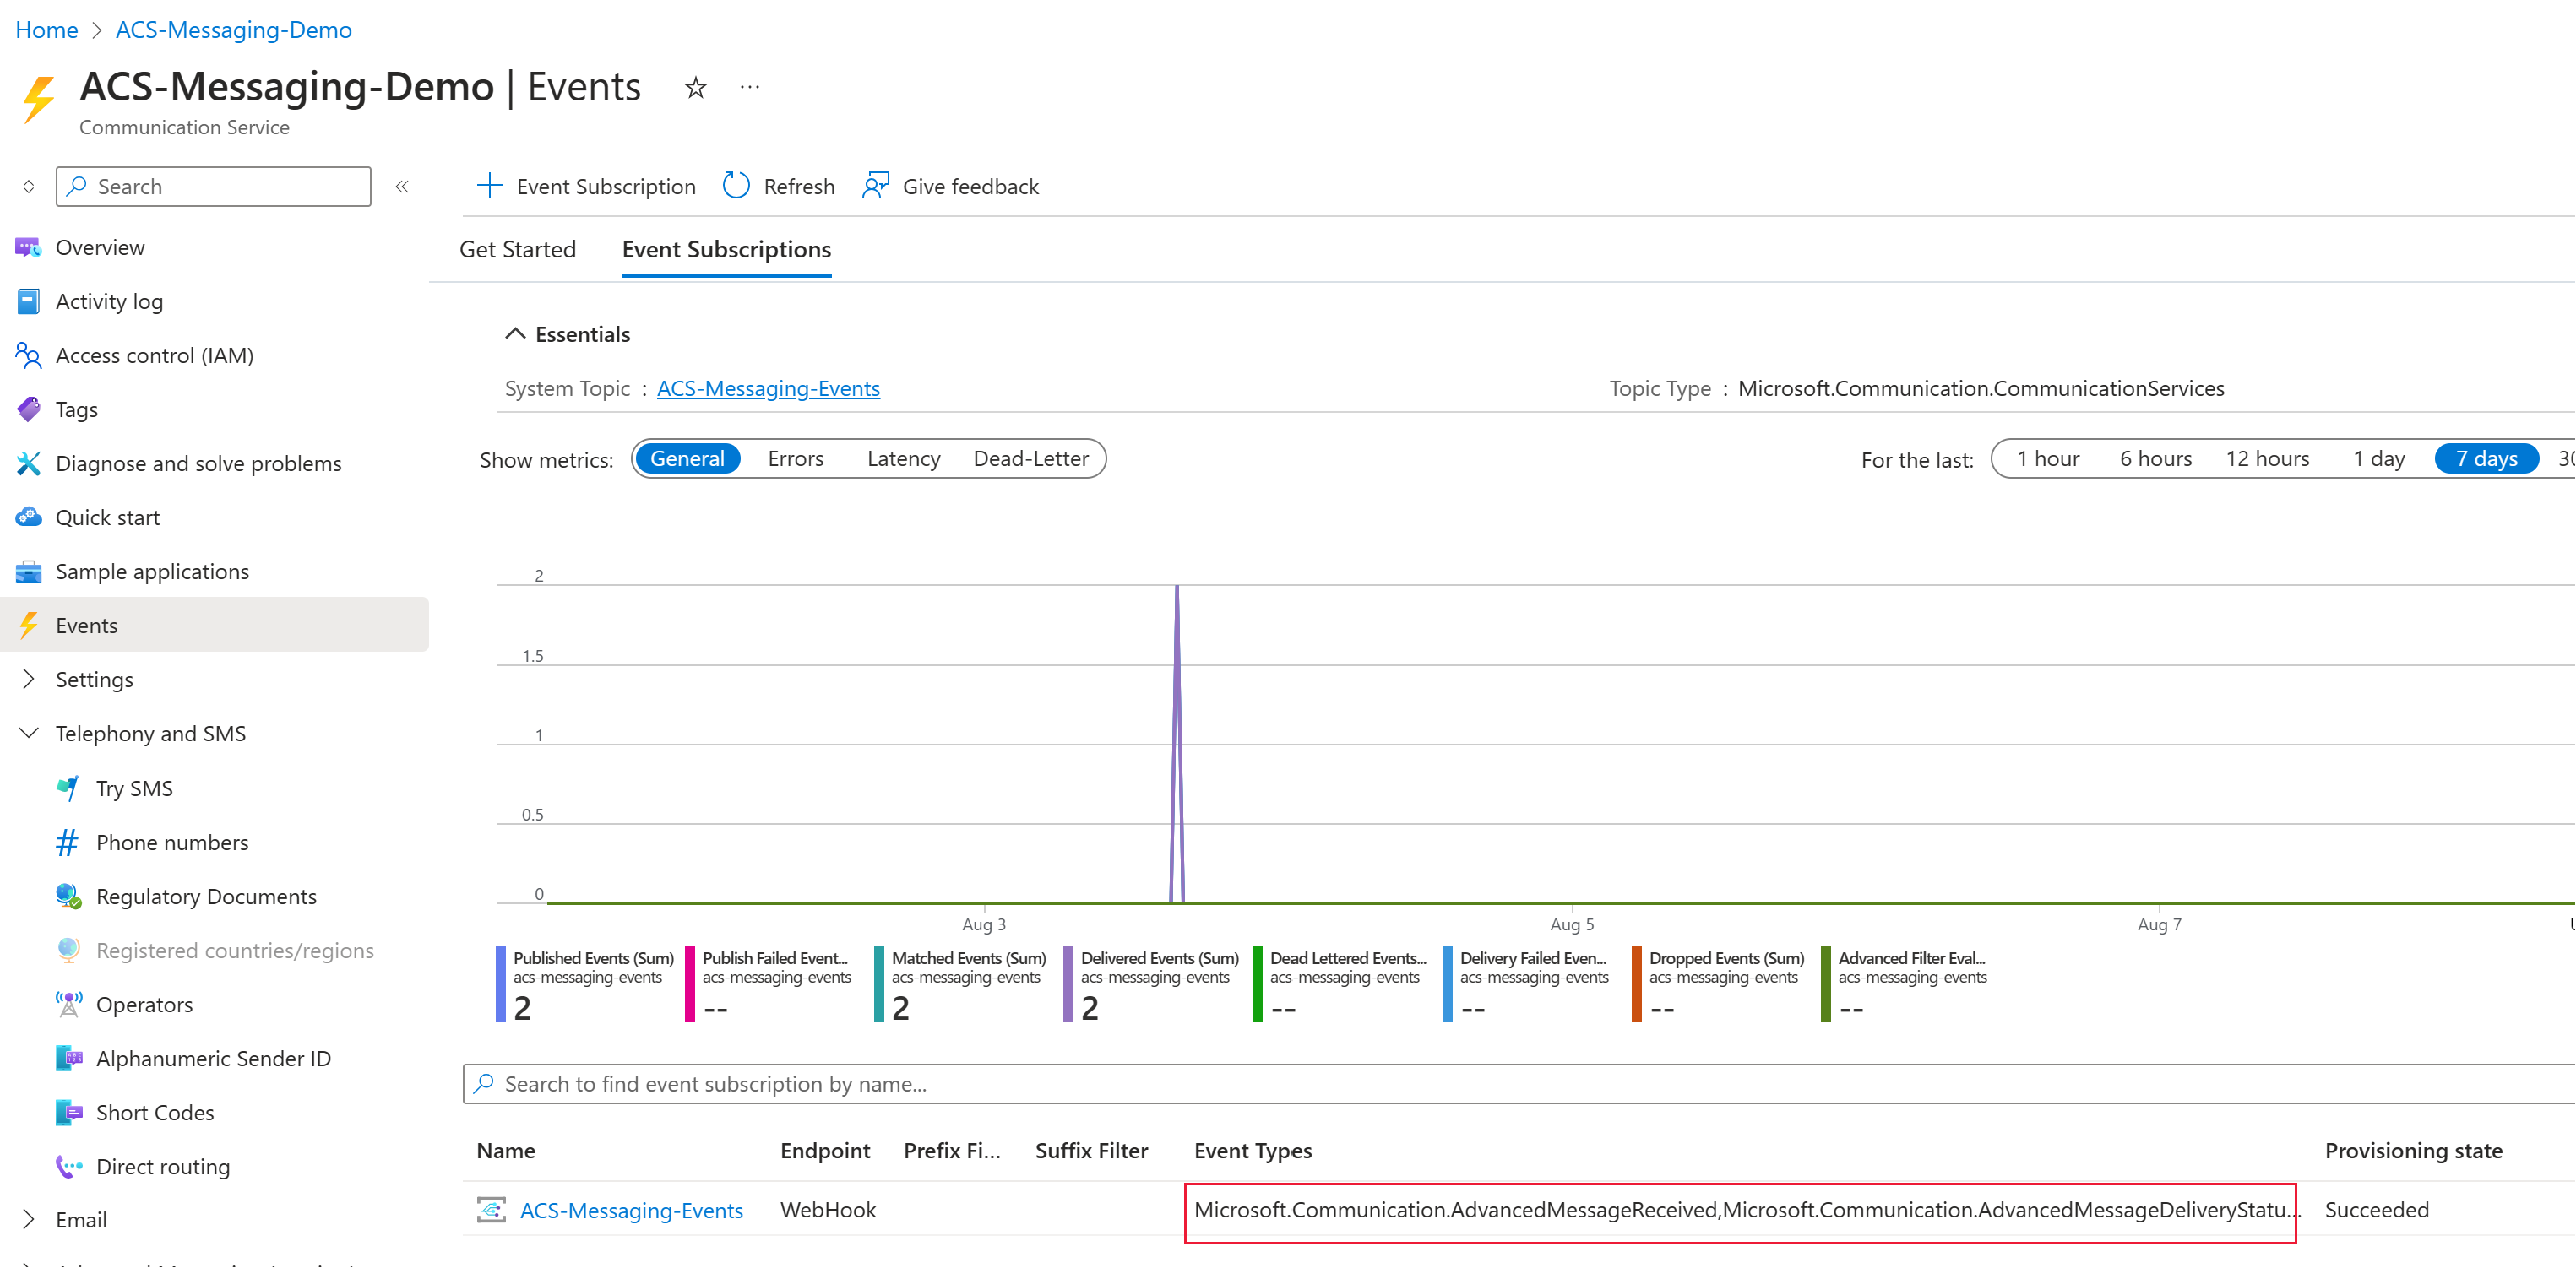The height and width of the screenshot is (1268, 2576).
Task: Click ACS-Messaging-Demo breadcrumb link
Action: (234, 29)
